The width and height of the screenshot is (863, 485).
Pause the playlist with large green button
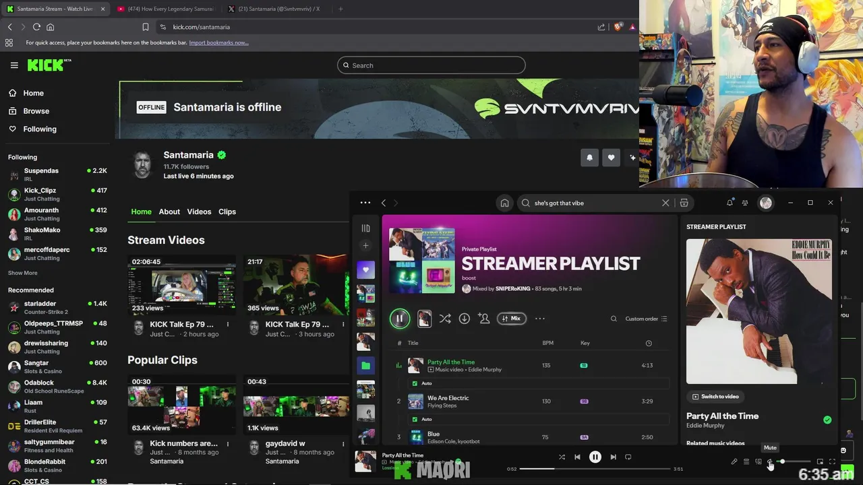tap(400, 319)
